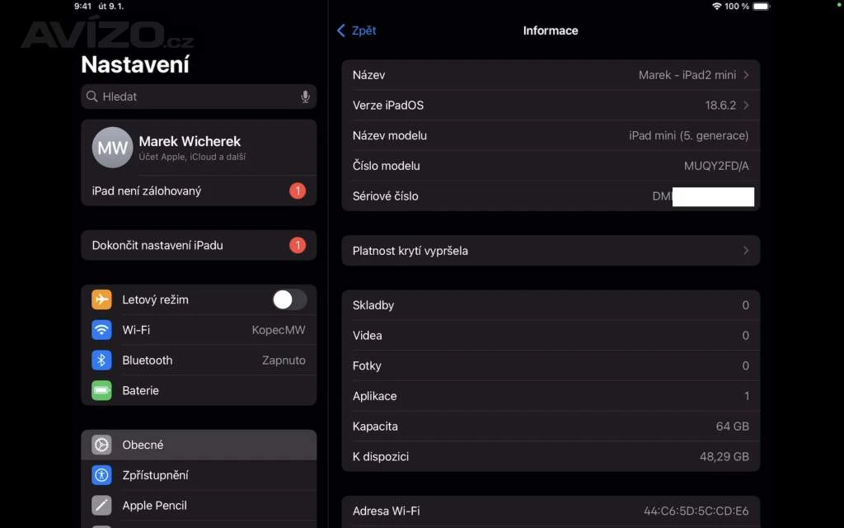This screenshot has height=528, width=844.
Task: Tap red badge on iPad není zálohovaný
Action: (297, 191)
